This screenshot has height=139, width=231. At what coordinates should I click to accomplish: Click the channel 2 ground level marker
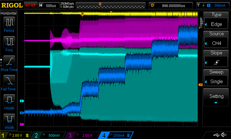coord(22,101)
